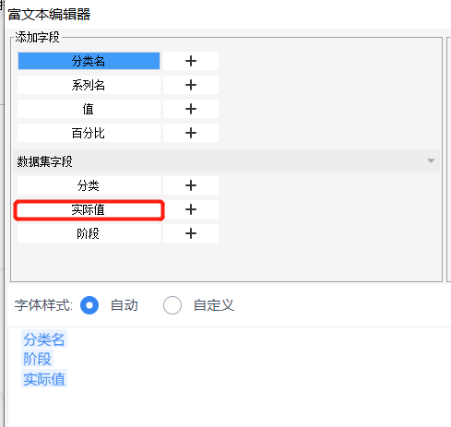Click the 数据集字段 section header

click(226, 160)
